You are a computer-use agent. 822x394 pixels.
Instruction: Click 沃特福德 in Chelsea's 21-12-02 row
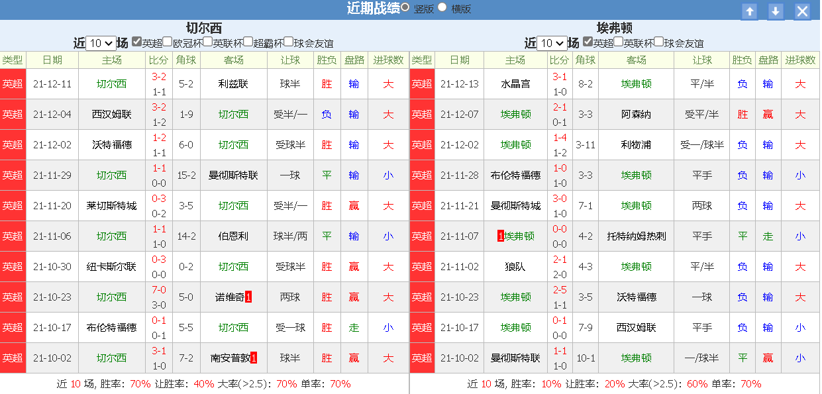(111, 145)
